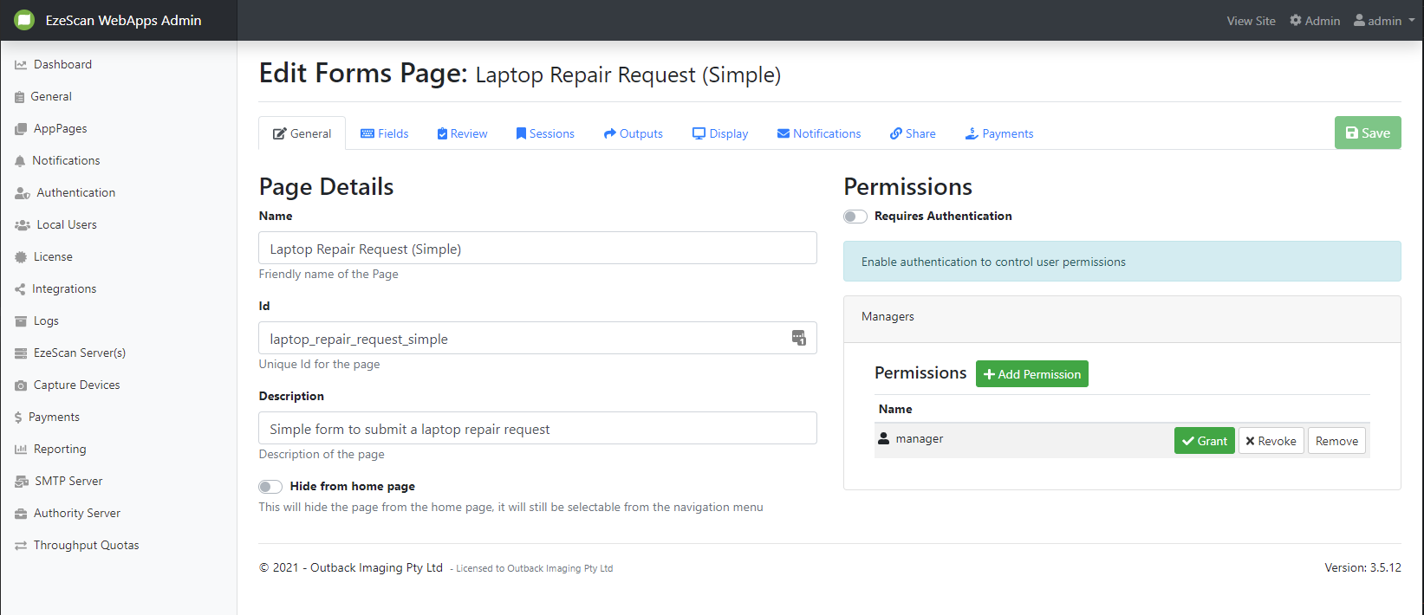Open Dashboard from the sidebar
Viewport: 1424px width, 615px height.
click(62, 64)
